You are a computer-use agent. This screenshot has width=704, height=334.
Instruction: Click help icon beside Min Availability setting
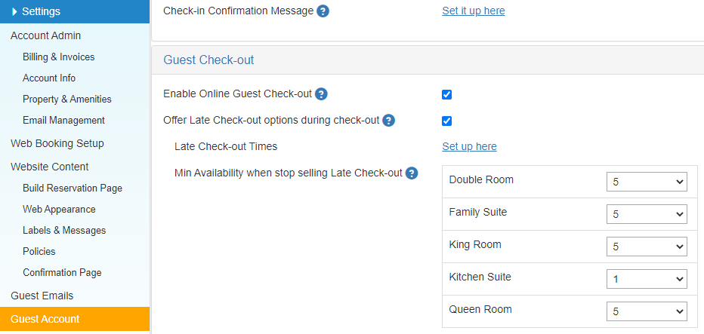(412, 173)
